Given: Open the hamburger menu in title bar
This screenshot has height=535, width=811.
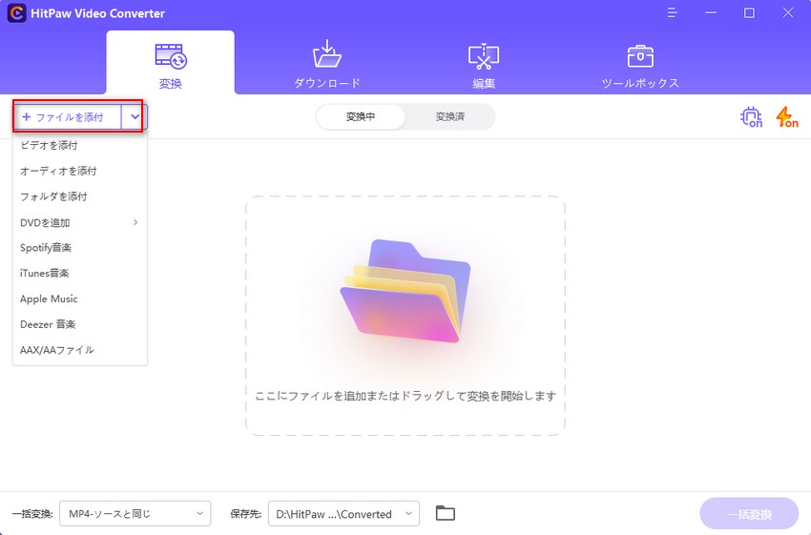Looking at the screenshot, I should [672, 13].
